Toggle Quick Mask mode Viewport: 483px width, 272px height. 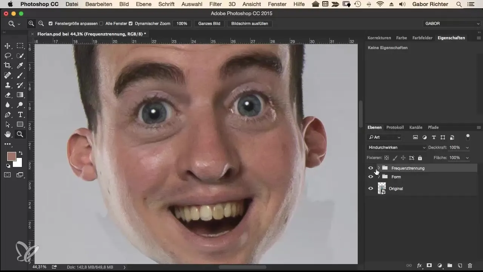click(8, 175)
